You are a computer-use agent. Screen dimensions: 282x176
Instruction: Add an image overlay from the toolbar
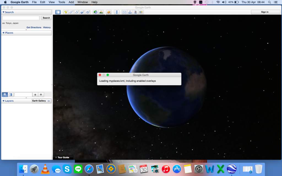(x=82, y=12)
